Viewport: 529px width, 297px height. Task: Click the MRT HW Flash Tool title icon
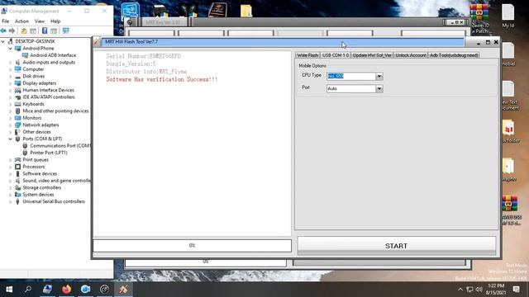(97, 42)
